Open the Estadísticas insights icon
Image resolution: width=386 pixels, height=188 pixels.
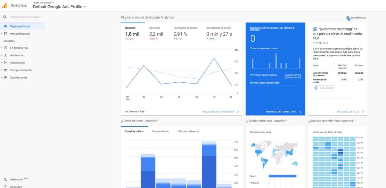tap(348, 18)
